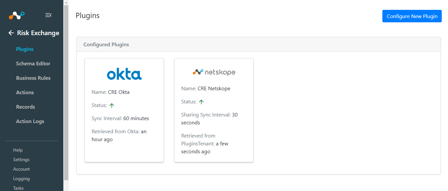
Task: Click green status arrow on CRE Okta
Action: point(112,105)
